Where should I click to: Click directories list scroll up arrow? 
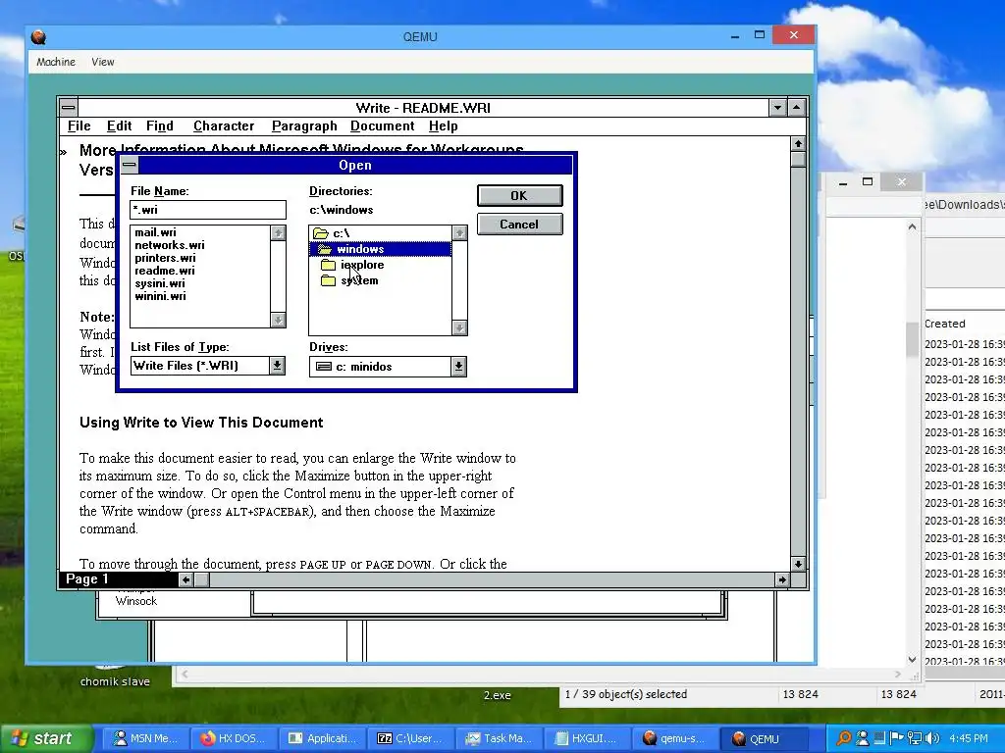459,233
